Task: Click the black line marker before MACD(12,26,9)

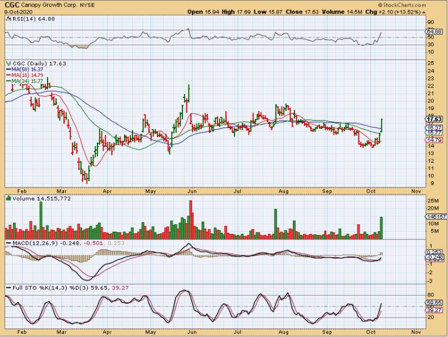Action: click(7, 243)
